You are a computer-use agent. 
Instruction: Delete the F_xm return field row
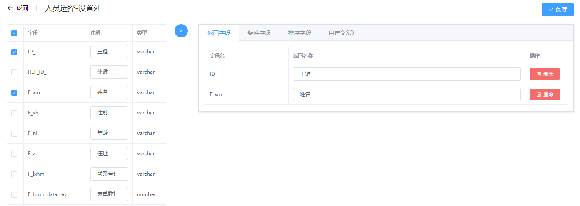pyautogui.click(x=544, y=94)
